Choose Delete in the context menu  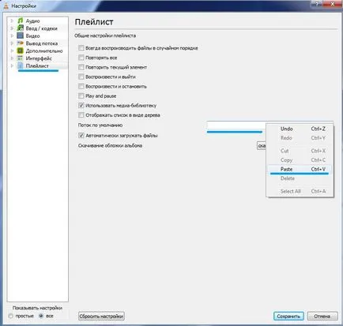click(x=300, y=178)
